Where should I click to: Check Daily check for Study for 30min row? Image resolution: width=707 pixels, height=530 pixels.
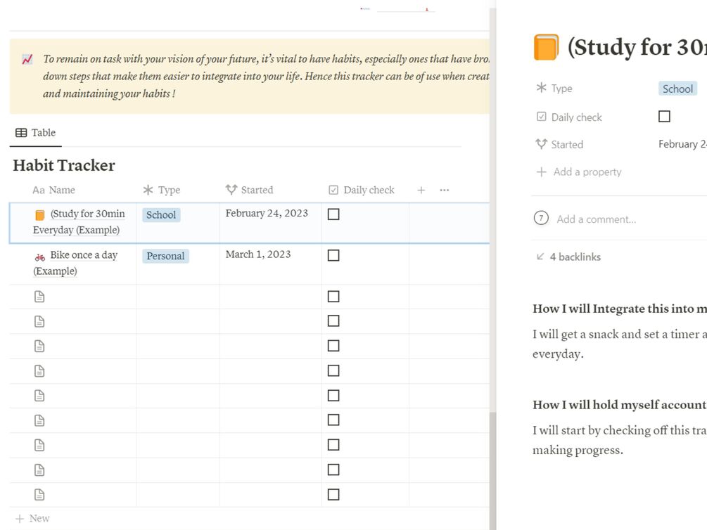[333, 214]
